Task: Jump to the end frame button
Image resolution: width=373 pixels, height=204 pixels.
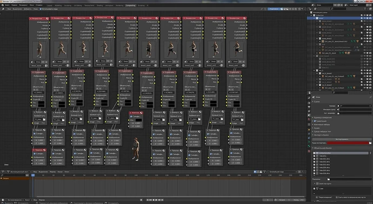Action: [x=162, y=200]
